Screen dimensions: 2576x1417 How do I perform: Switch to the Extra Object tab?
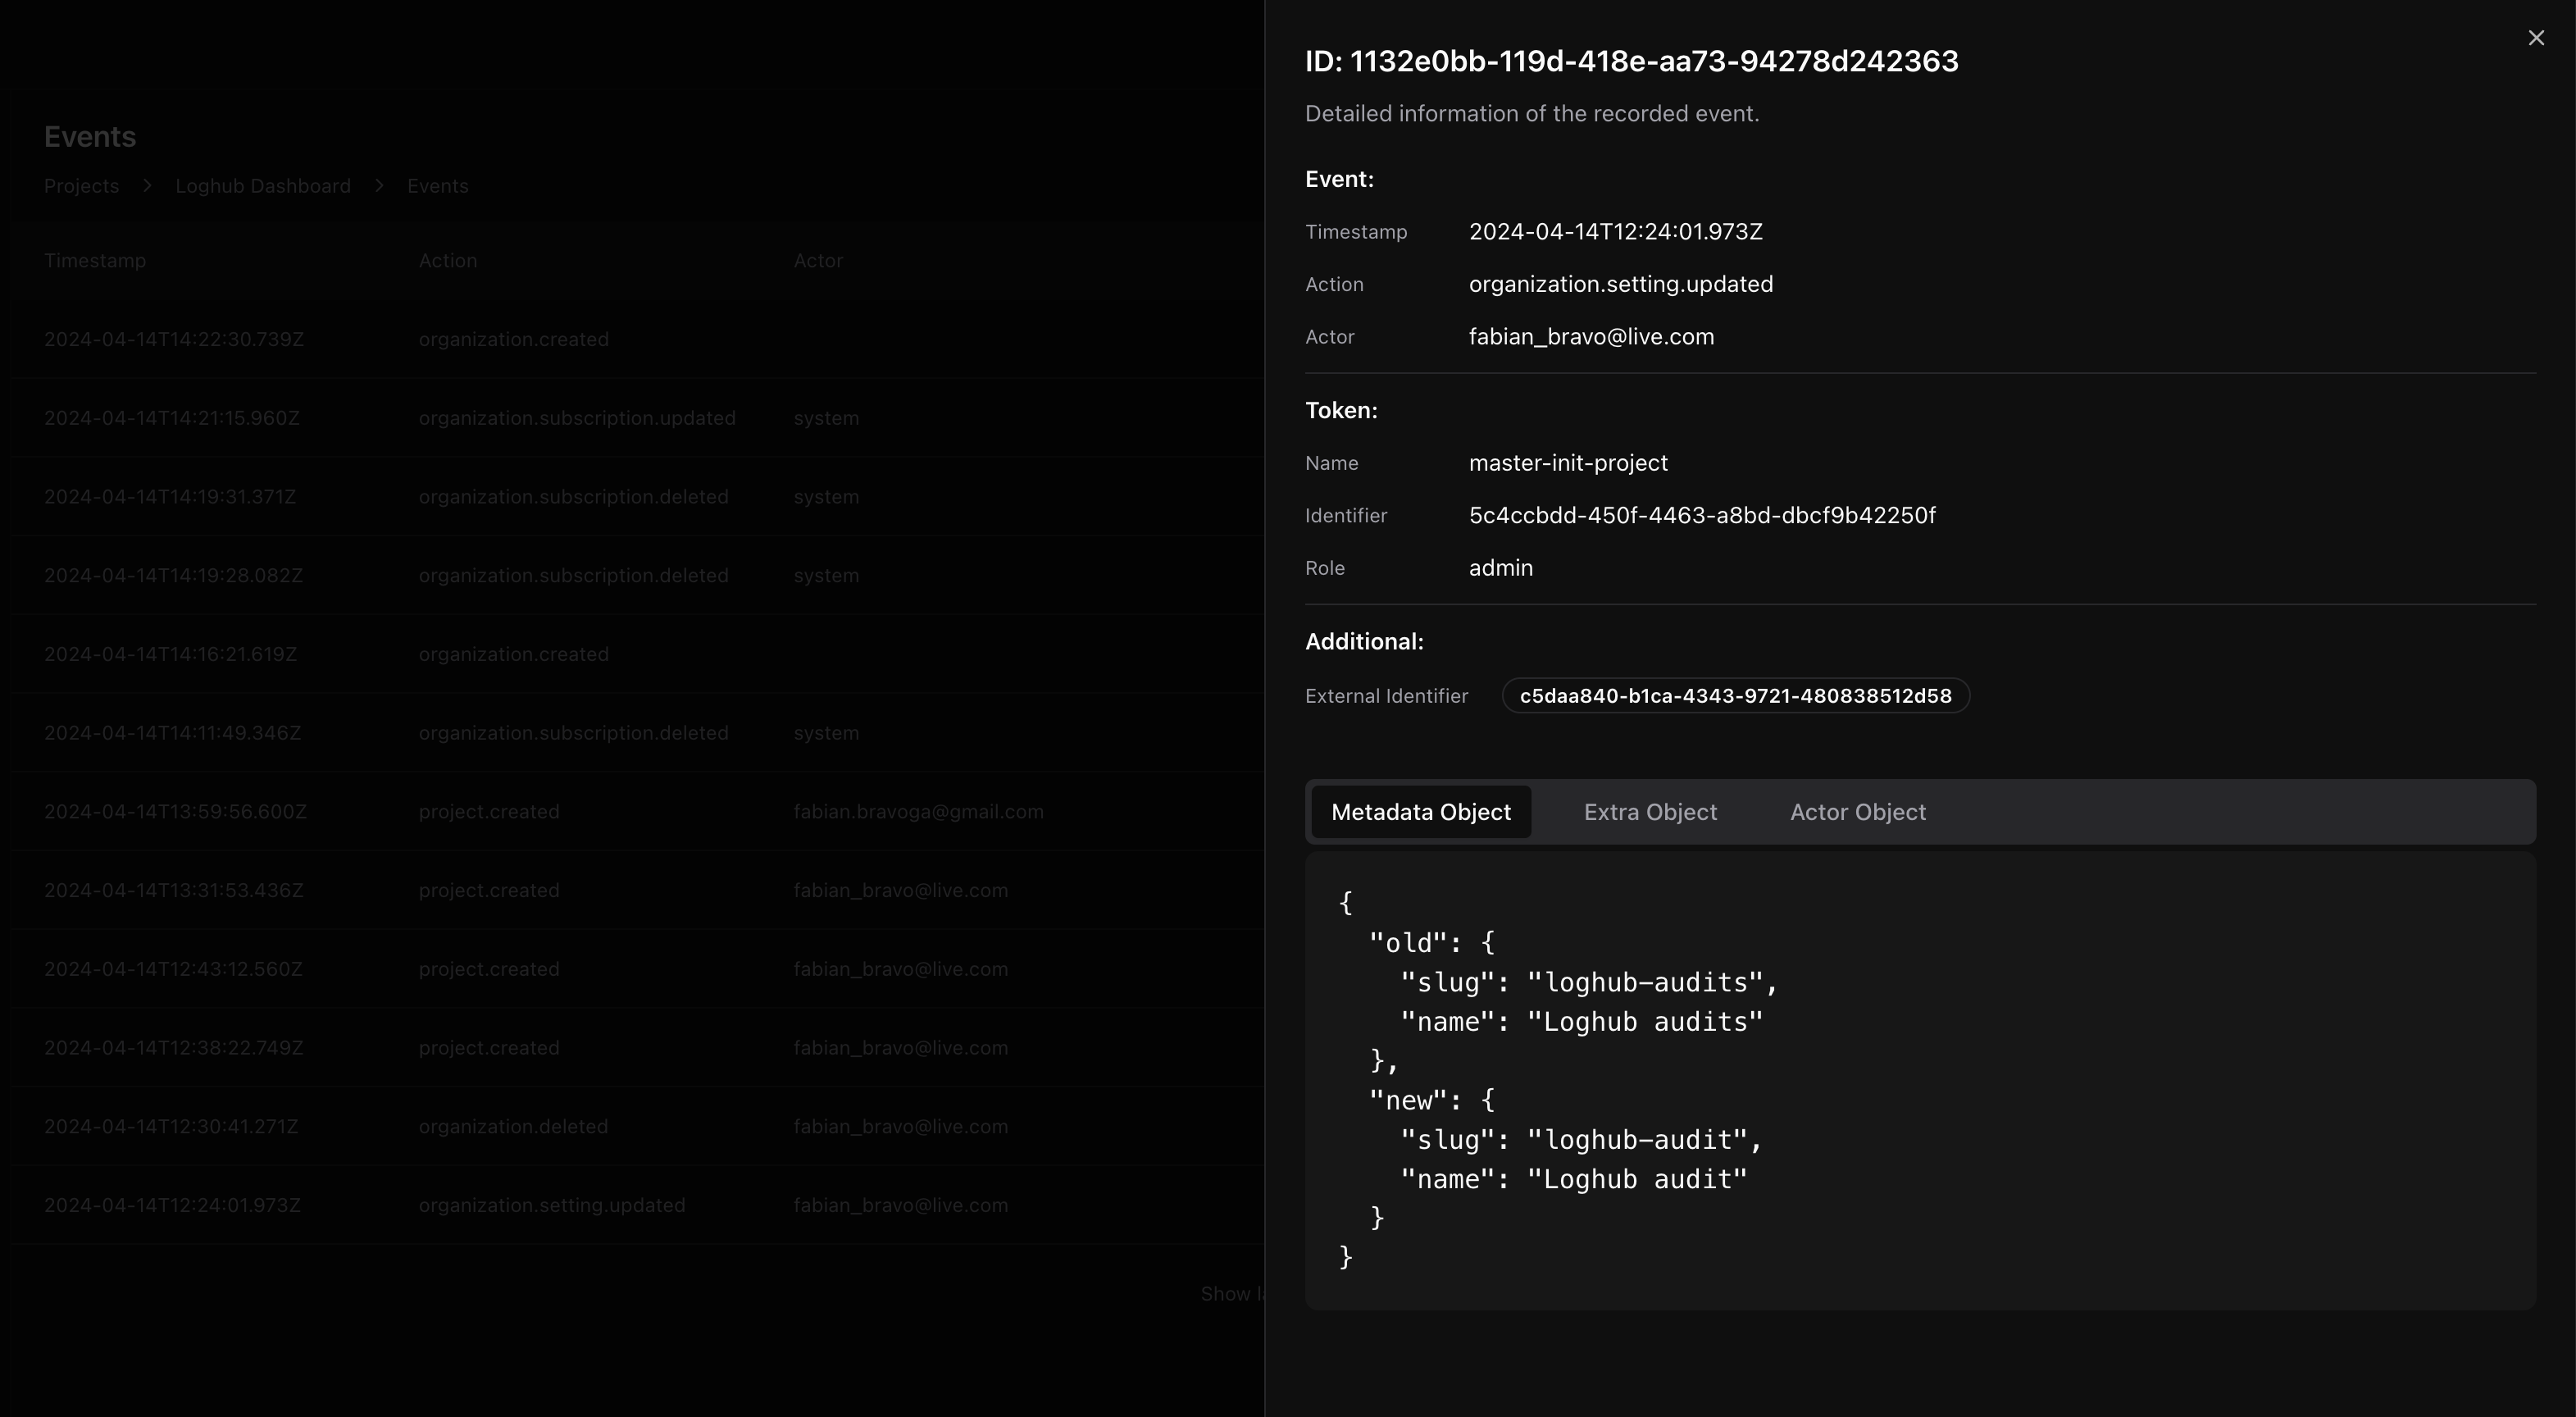click(1650, 812)
